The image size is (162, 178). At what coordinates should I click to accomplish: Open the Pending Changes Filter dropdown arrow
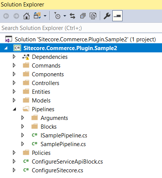tap(64, 16)
